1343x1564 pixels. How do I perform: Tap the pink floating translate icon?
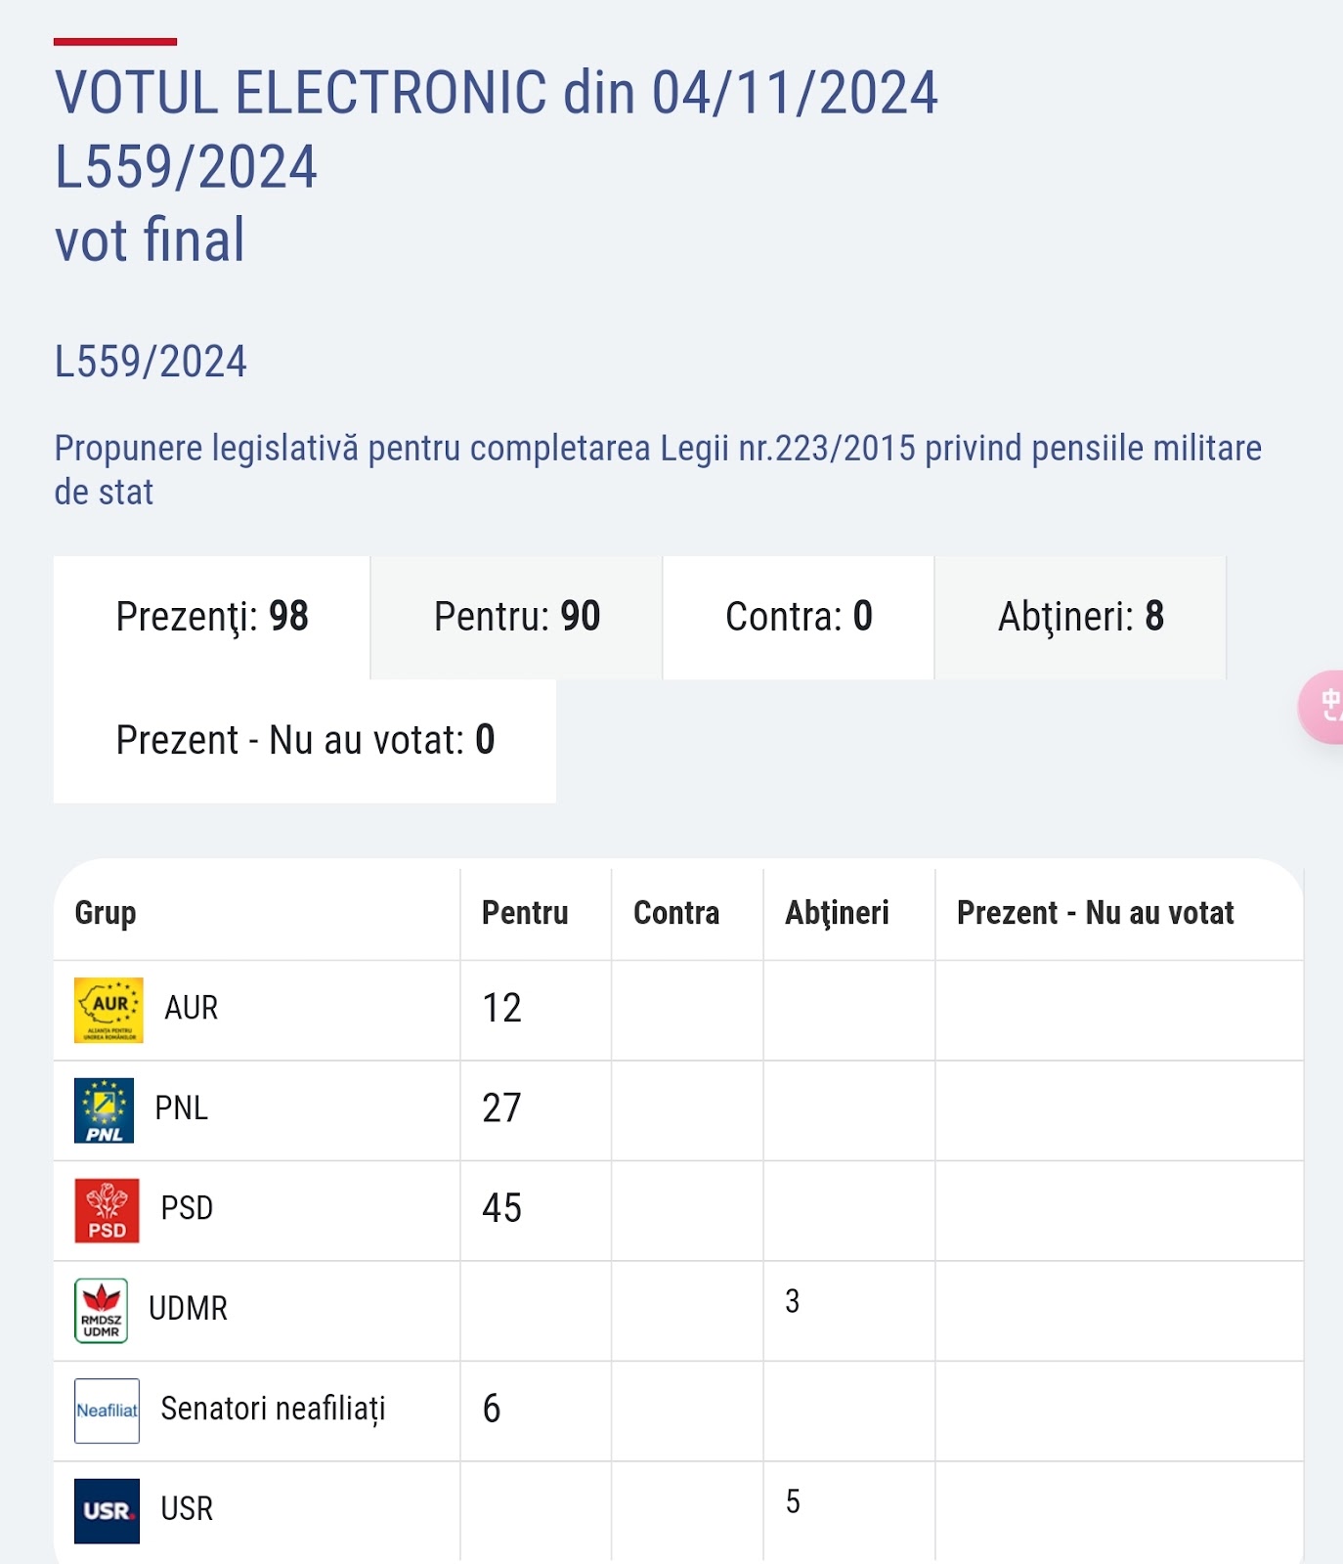[1325, 707]
